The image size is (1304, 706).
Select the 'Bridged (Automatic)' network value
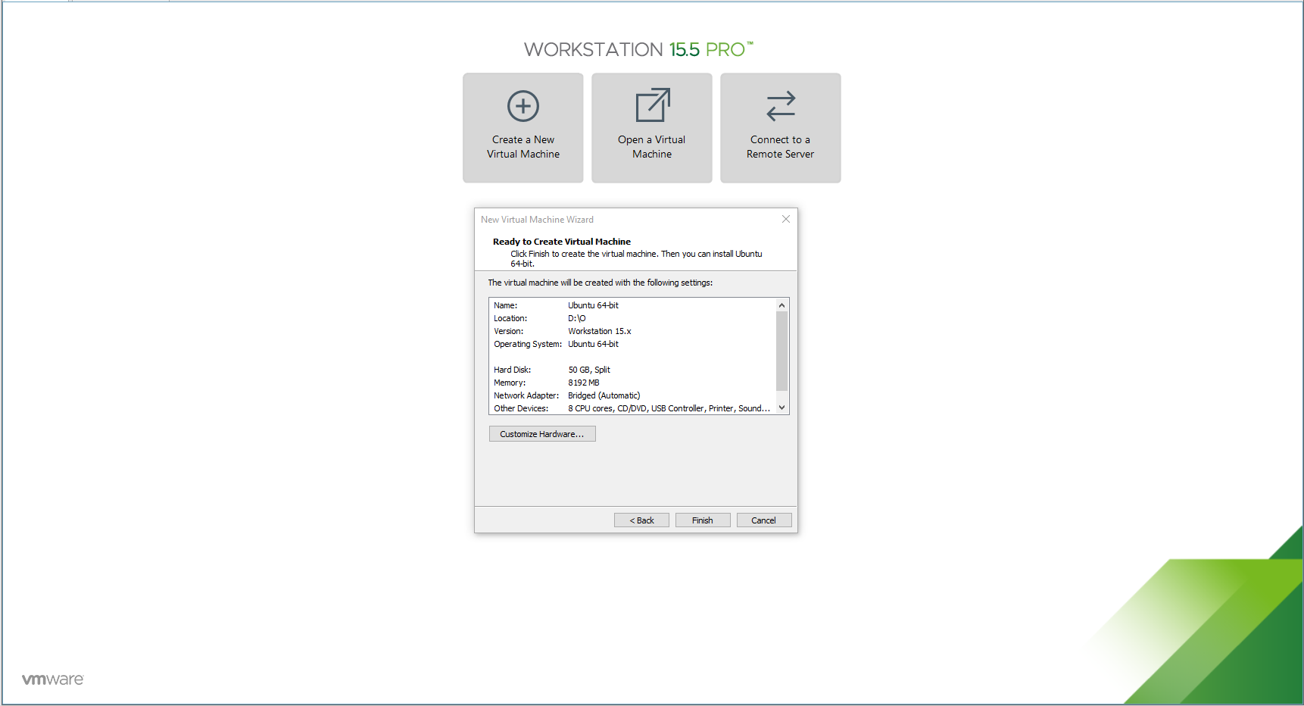(604, 395)
